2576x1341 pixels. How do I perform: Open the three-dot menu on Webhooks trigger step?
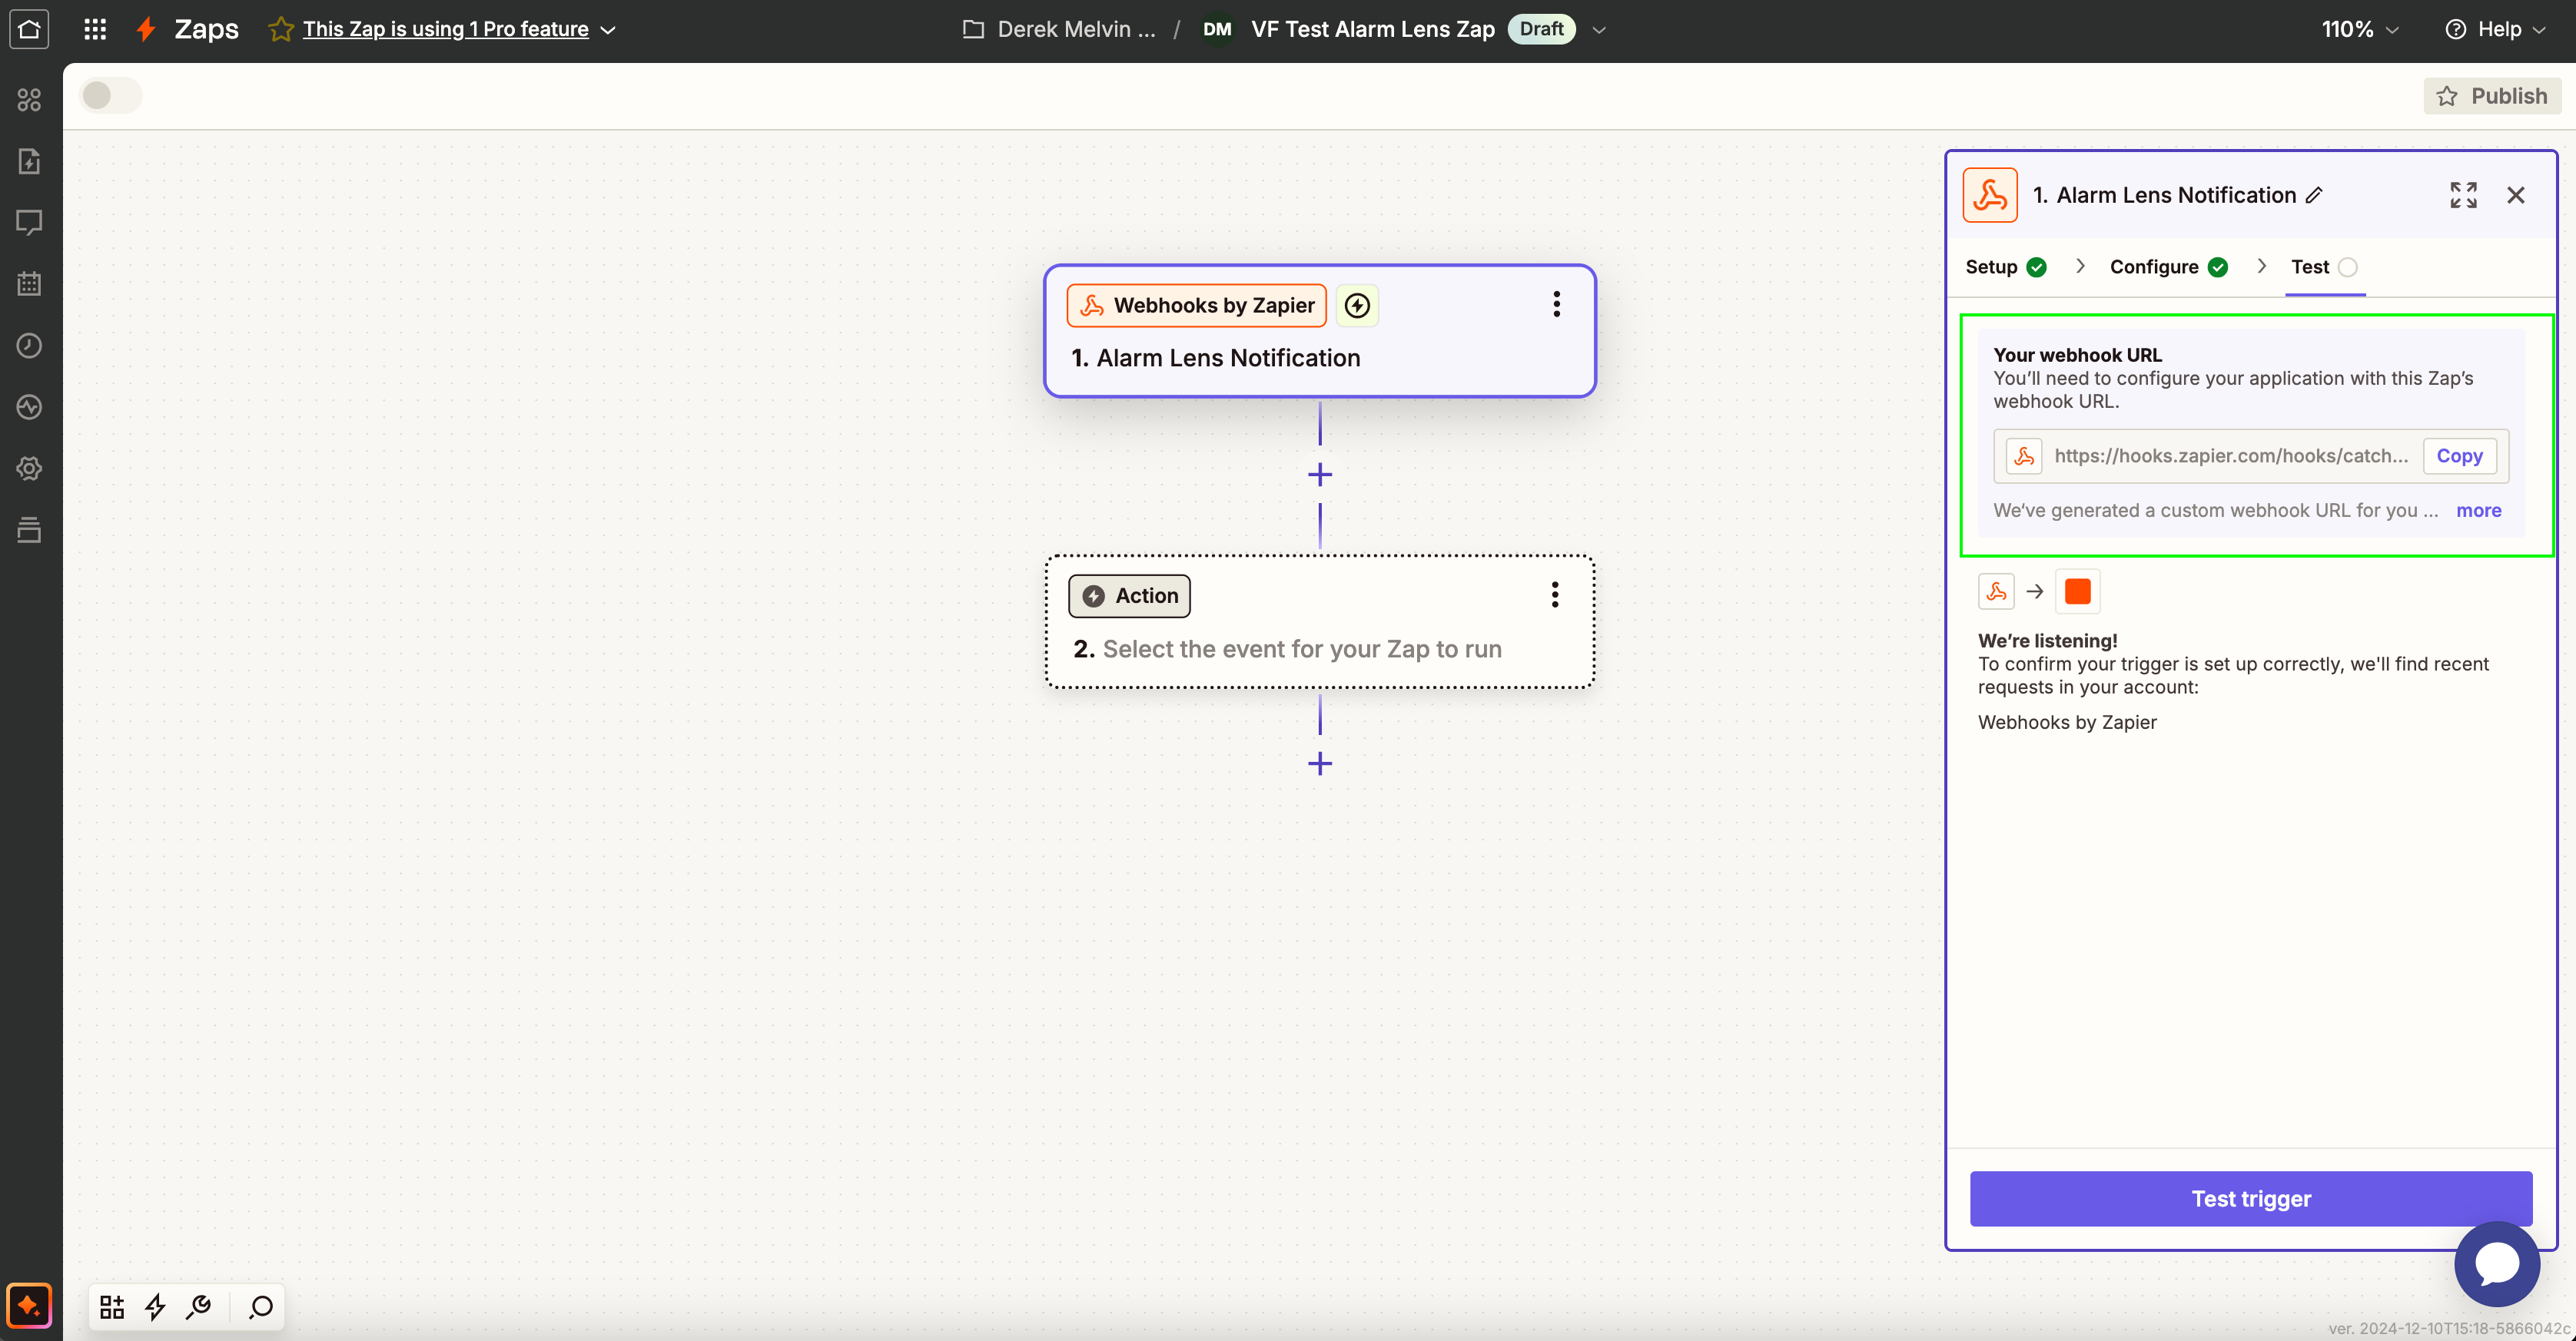pyautogui.click(x=1556, y=305)
